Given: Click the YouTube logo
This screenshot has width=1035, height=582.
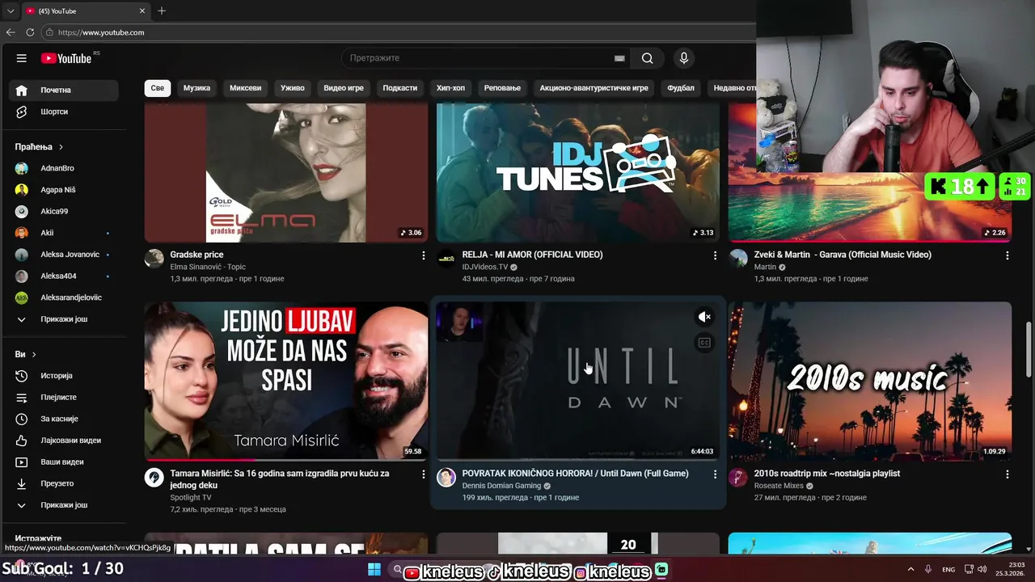Looking at the screenshot, I should [66, 58].
